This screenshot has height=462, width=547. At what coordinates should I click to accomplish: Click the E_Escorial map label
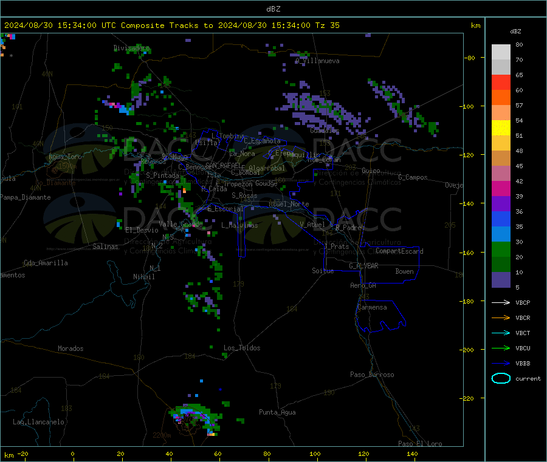[x=225, y=209]
